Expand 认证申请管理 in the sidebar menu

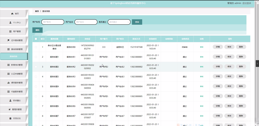14,74
